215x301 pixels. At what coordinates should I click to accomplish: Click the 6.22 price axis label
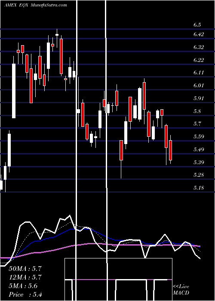point(199,60)
